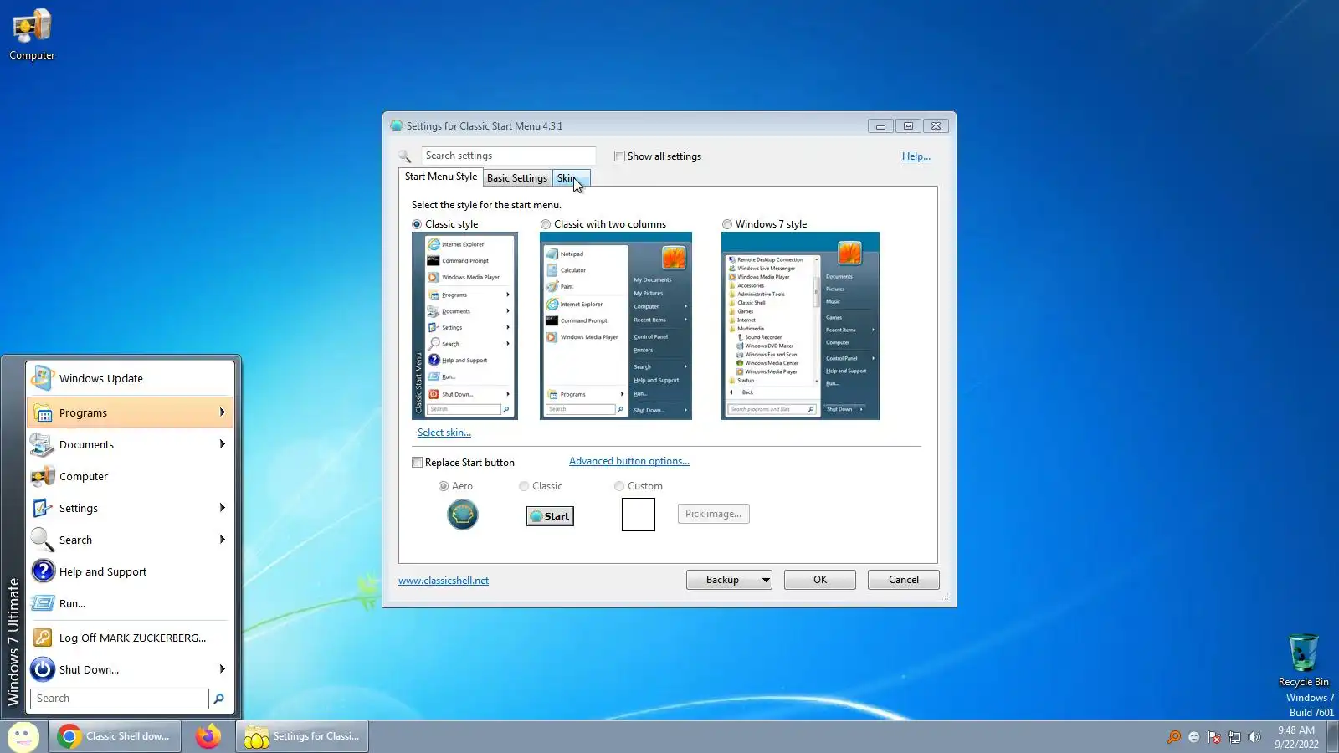Select the Classic style radio button
Viewport: 1339px width, 753px height.
click(x=417, y=224)
